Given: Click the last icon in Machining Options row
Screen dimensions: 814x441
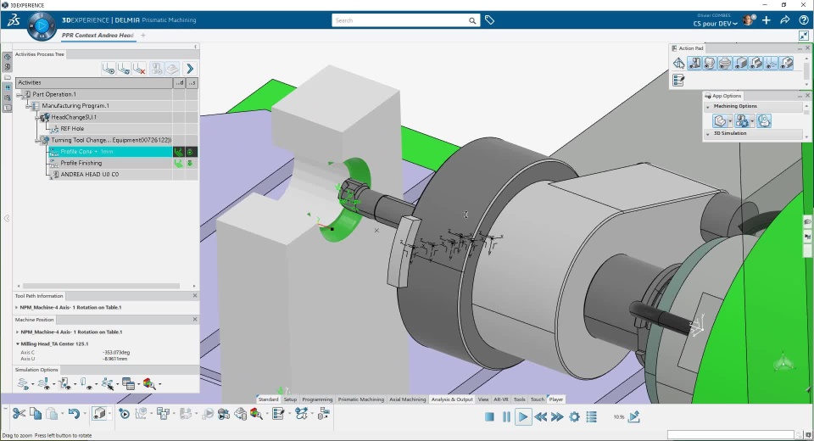Looking at the screenshot, I should 764,121.
